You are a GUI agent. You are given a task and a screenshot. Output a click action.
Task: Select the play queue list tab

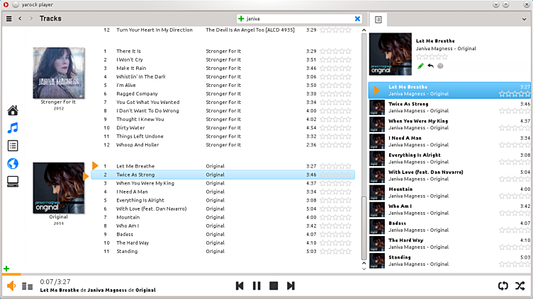378,19
